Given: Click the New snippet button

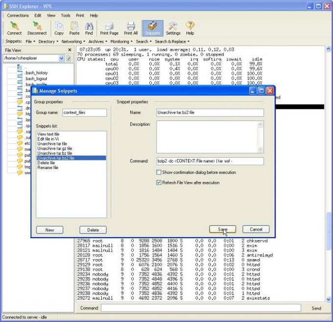Looking at the screenshot, I should 49,230.
